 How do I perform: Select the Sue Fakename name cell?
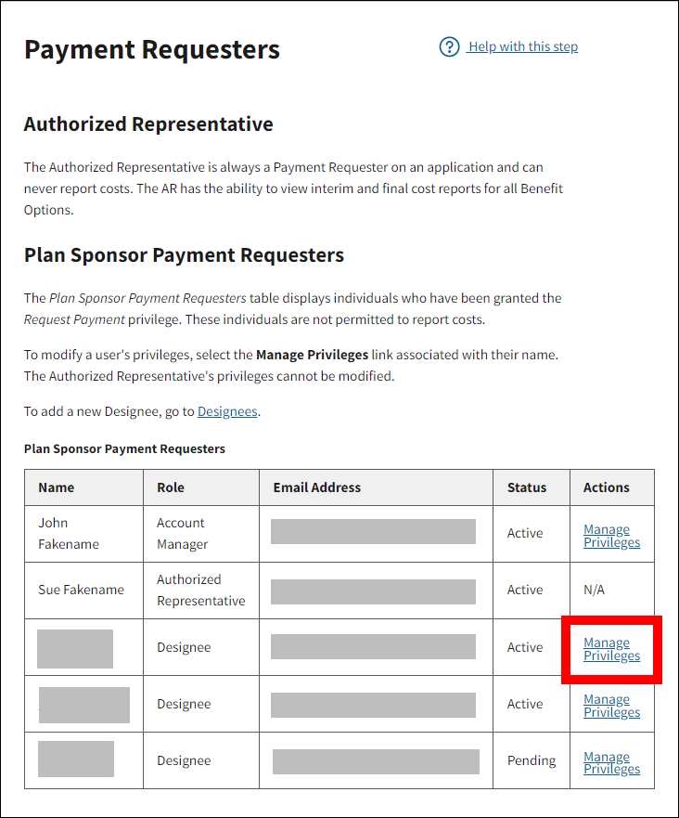click(x=81, y=591)
